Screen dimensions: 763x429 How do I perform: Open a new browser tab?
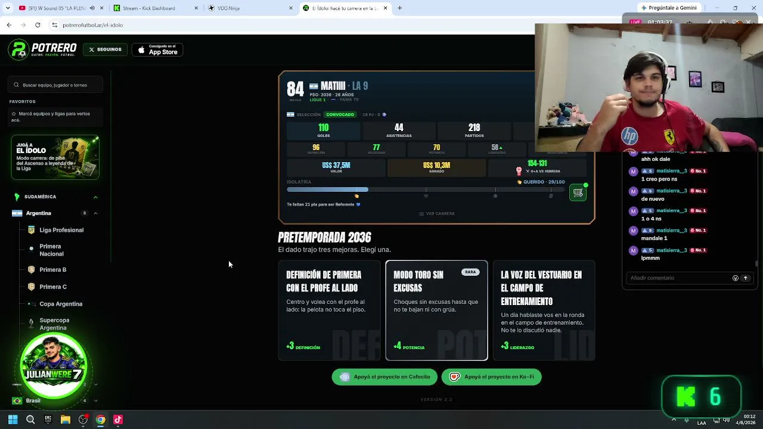[x=399, y=8]
